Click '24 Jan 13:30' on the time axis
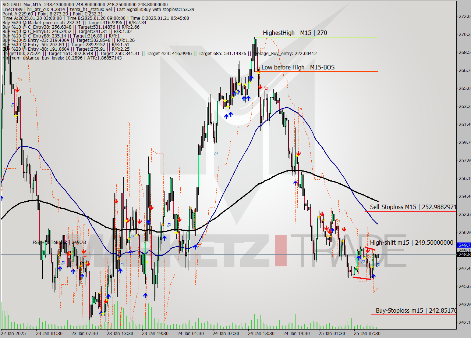The height and width of the screenshot is (338, 471). pos(261,333)
